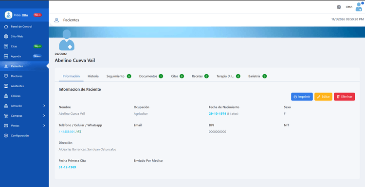Switch to the Historia tab
Viewport: 365px width, 187px height.
[x=93, y=76]
